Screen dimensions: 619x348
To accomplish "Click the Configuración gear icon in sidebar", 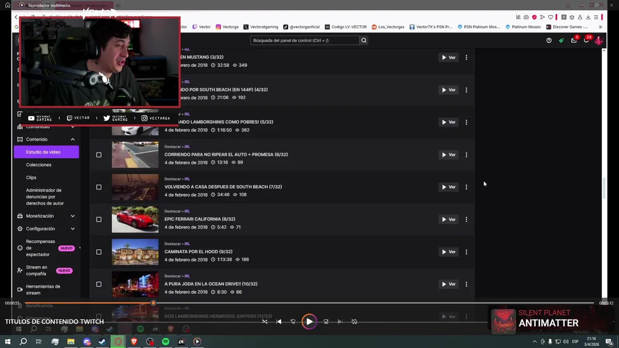I will (20, 229).
